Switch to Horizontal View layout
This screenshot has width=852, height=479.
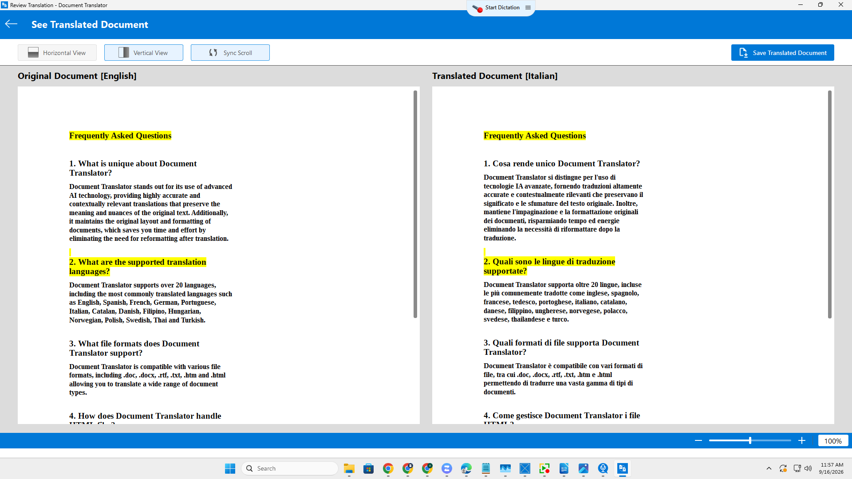coord(57,53)
